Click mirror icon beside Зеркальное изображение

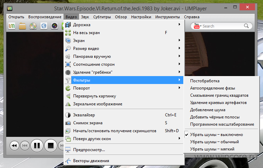tap(68, 104)
